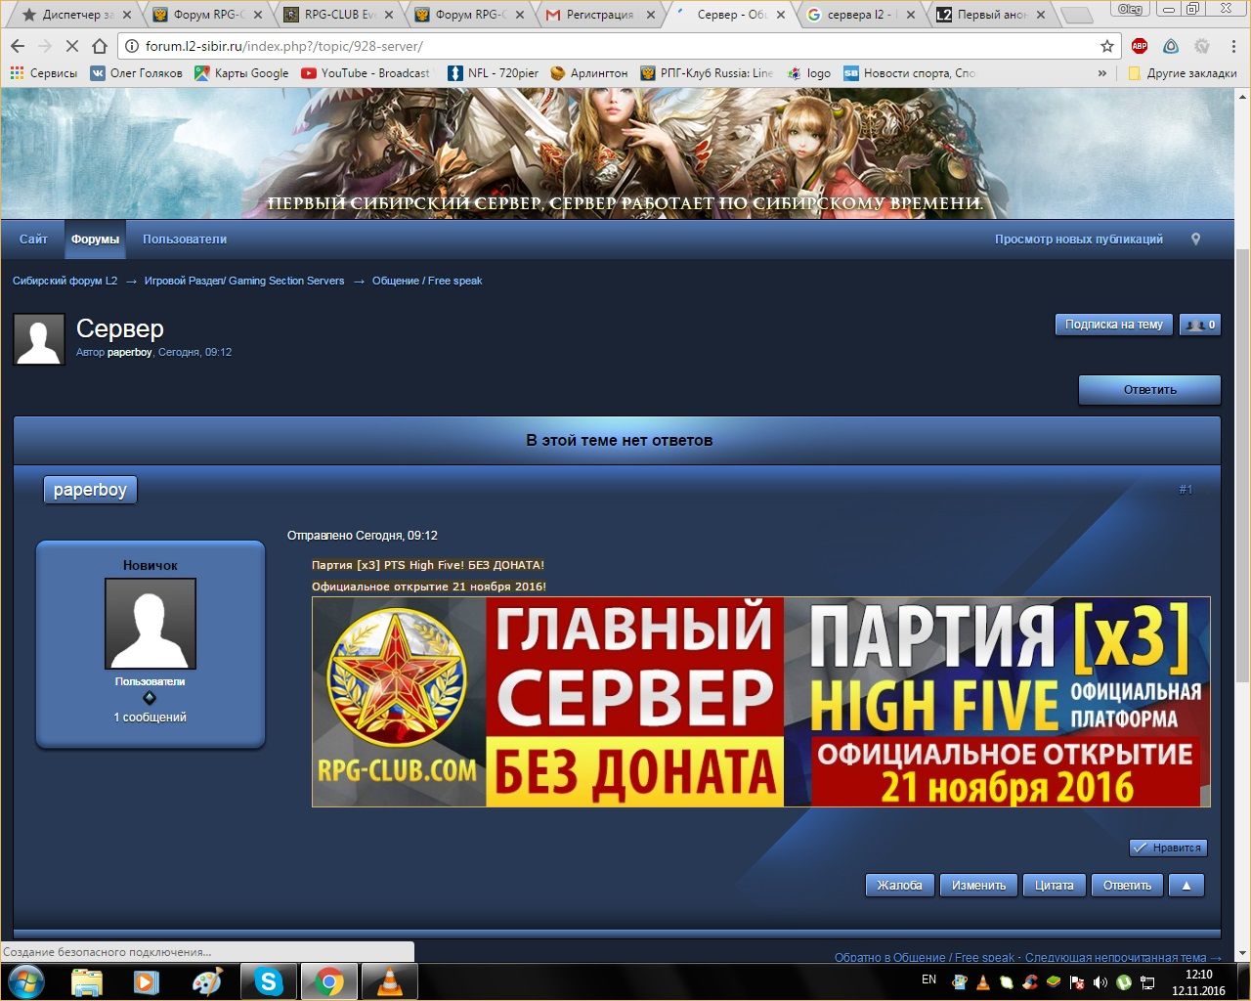Screen dimensions: 1251x1001
Task: Click the bottom Ответить post button
Action: pos(1127,885)
